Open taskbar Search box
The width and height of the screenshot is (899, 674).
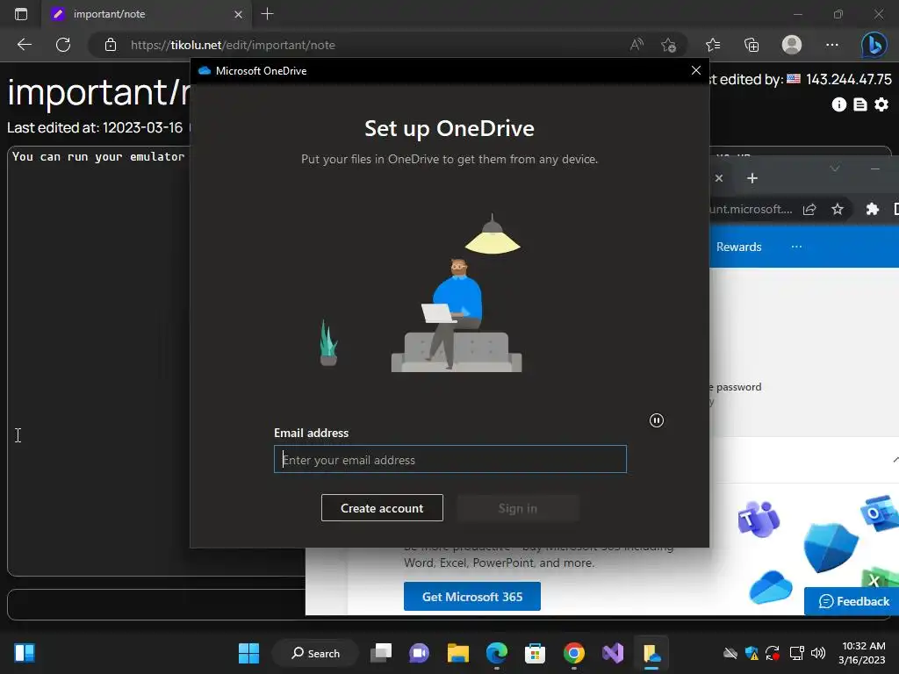click(x=316, y=653)
